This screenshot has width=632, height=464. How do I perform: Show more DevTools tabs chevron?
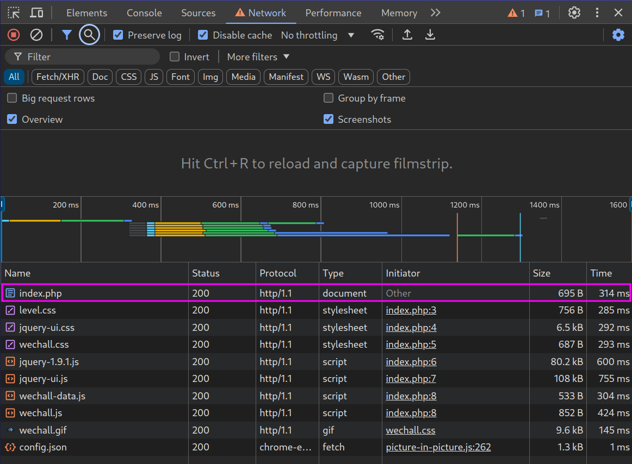pos(435,13)
